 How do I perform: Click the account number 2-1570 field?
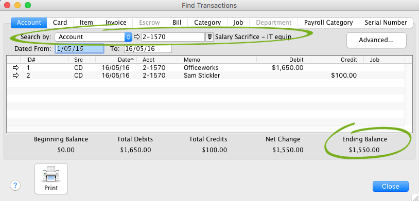[173, 37]
